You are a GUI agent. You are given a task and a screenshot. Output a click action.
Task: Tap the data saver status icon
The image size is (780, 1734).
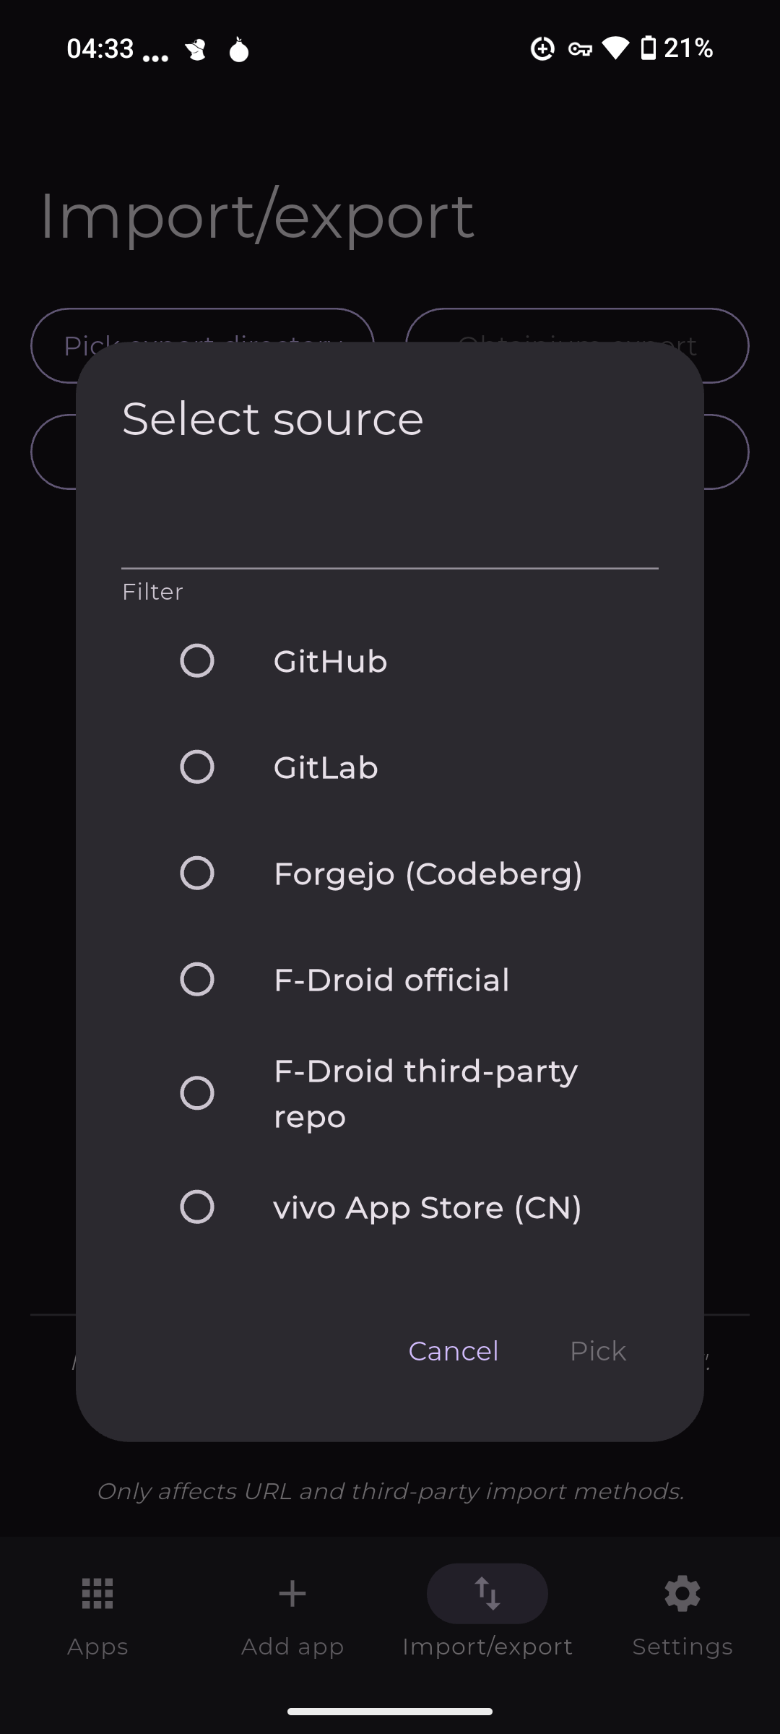click(542, 48)
